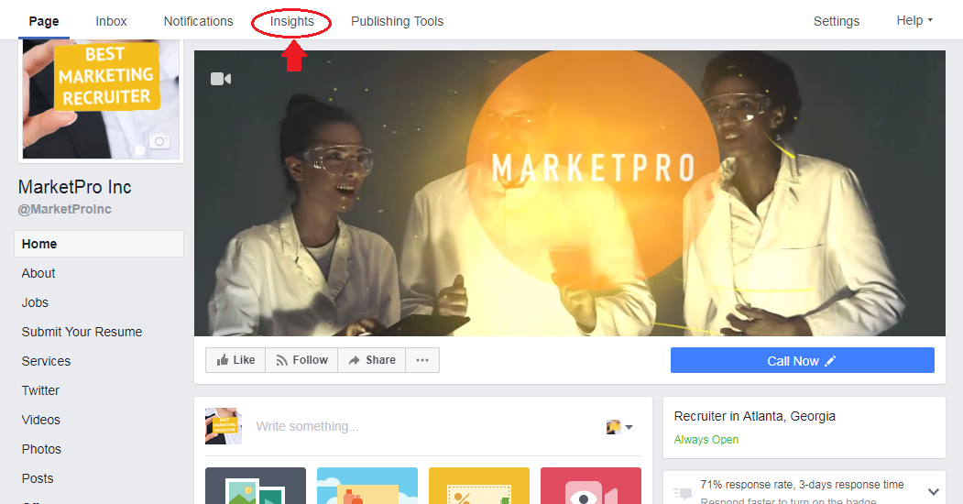Go to the Photos section
The image size is (963, 504).
point(41,449)
